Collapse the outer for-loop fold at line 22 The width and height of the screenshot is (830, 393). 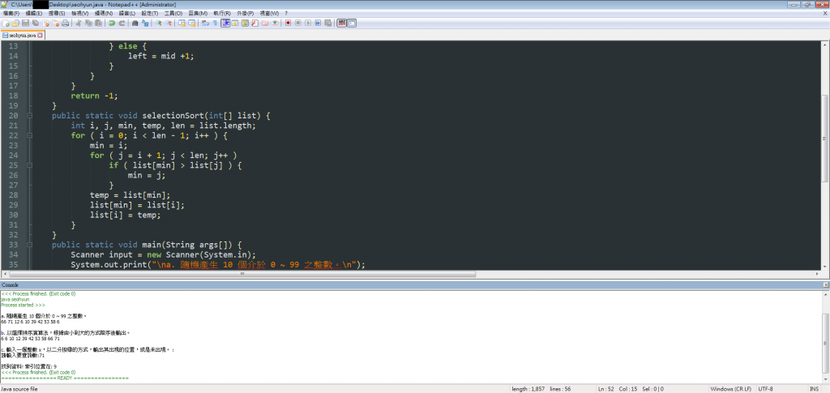click(28, 135)
